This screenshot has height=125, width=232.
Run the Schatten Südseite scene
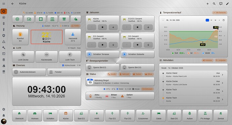click(x=138, y=54)
